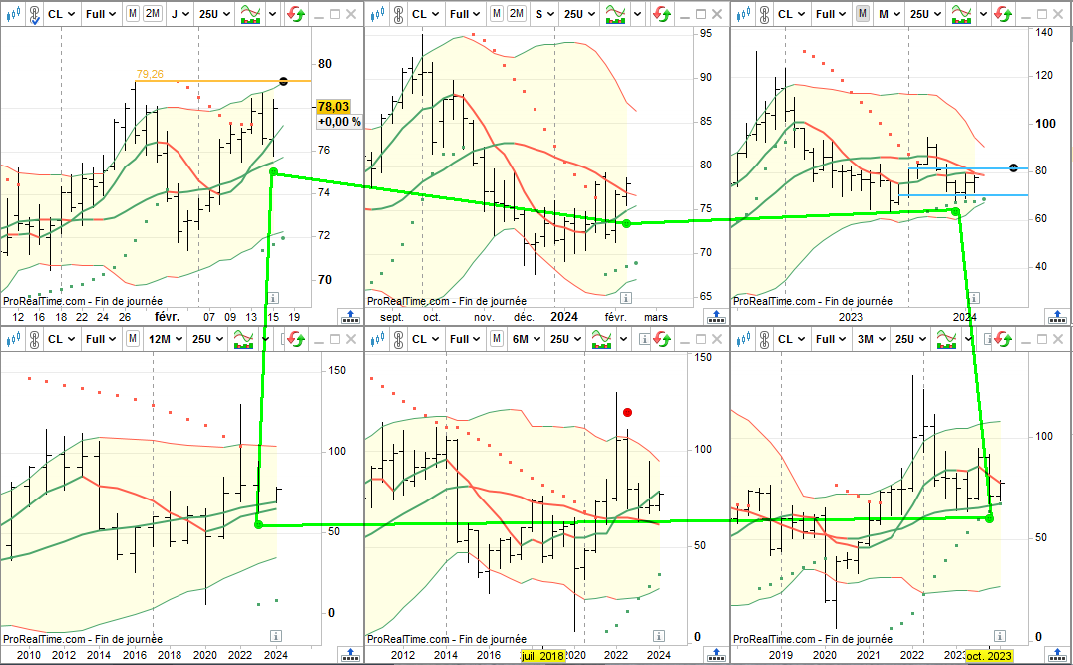
Task: Open the 3M timeframe dropdown
Action: (x=872, y=339)
